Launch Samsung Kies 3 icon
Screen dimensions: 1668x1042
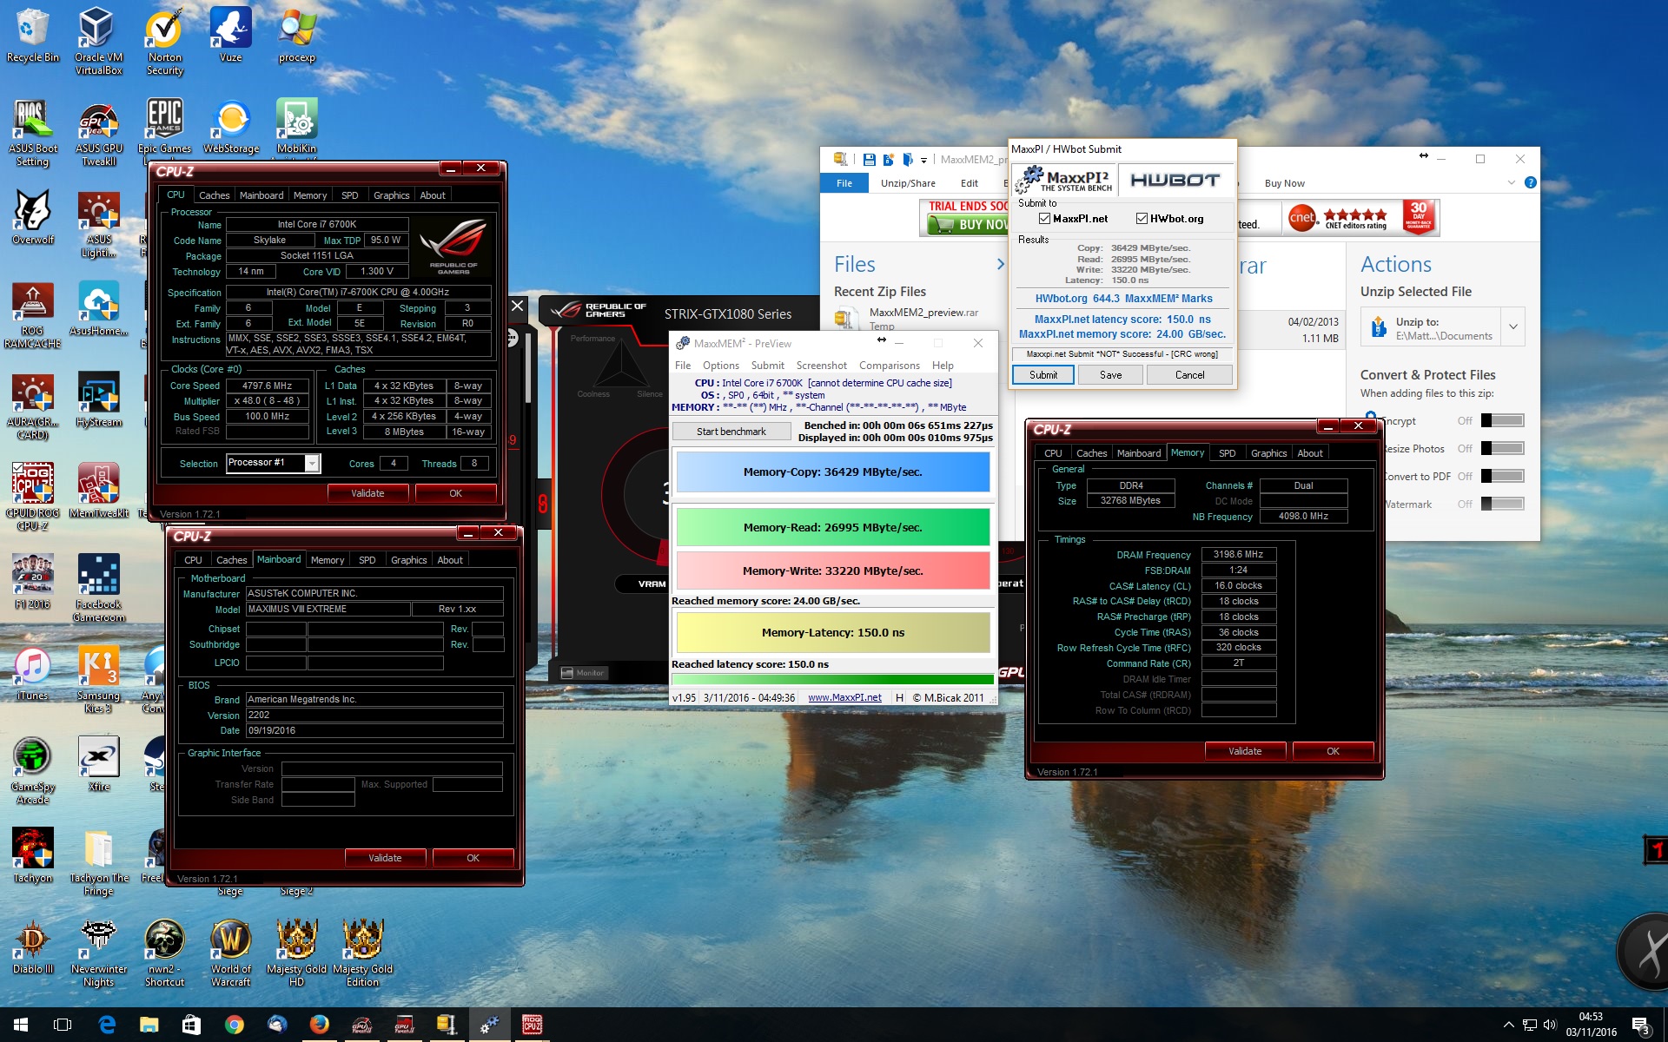(x=98, y=680)
